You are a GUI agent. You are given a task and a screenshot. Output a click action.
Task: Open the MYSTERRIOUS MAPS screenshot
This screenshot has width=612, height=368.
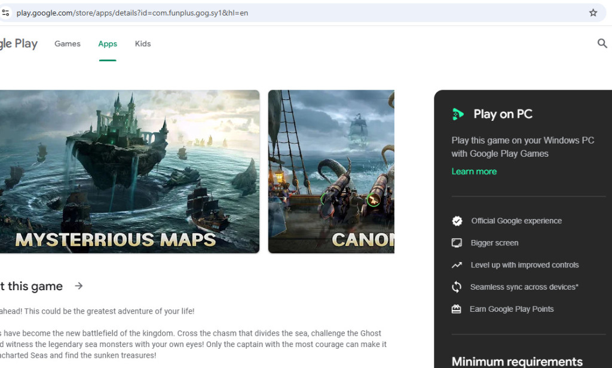(130, 171)
